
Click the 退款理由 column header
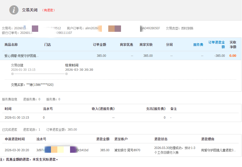(208, 139)
